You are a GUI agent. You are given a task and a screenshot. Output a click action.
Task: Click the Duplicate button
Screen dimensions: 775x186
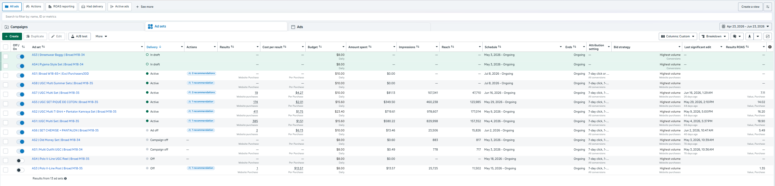point(35,36)
